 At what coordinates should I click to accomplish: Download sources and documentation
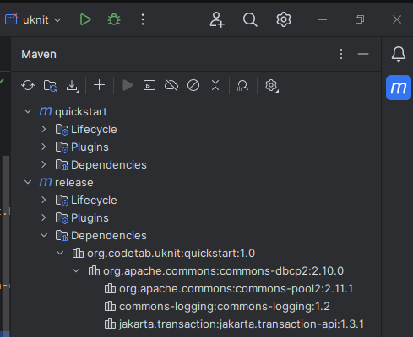[73, 86]
